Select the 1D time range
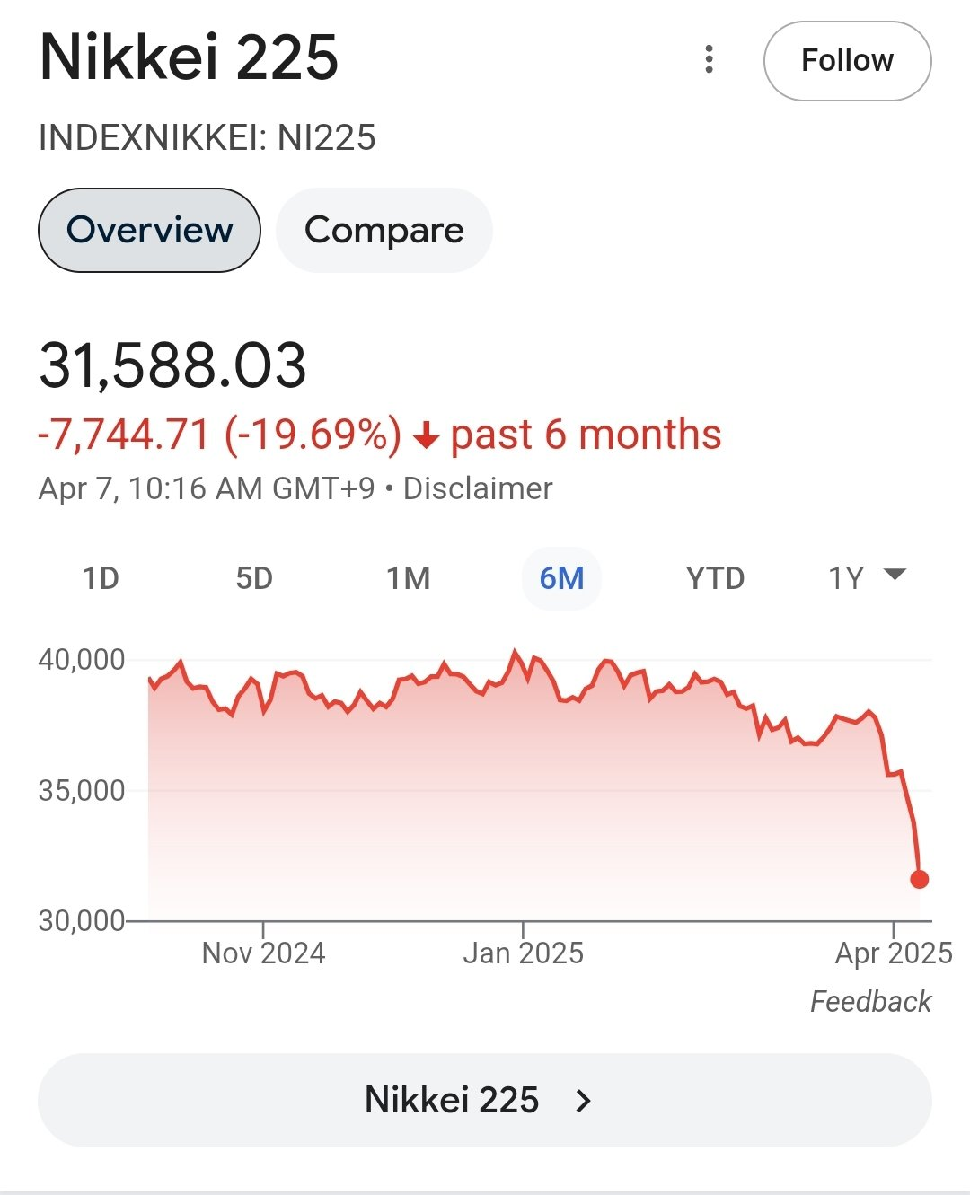This screenshot has width=970, height=1195. coord(101,578)
